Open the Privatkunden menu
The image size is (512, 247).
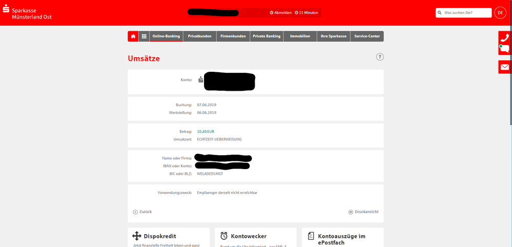[x=200, y=36]
